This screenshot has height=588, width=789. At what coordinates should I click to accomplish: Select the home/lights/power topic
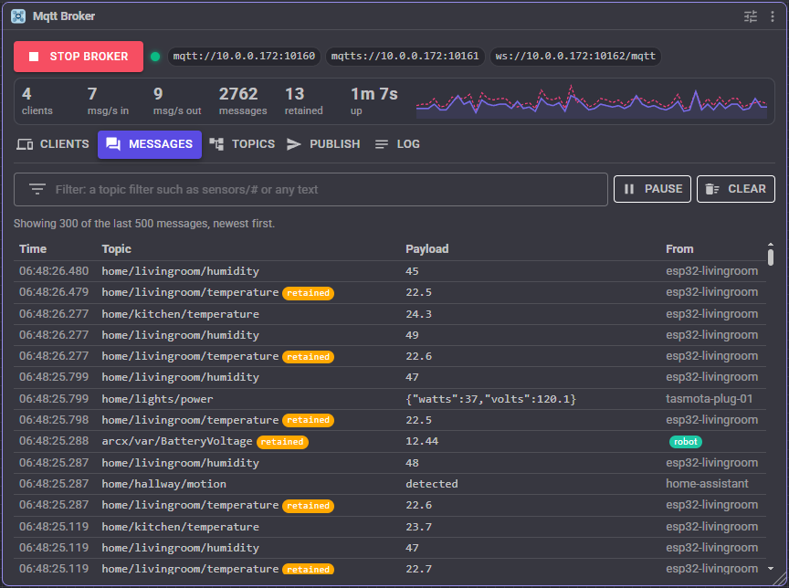[157, 399]
